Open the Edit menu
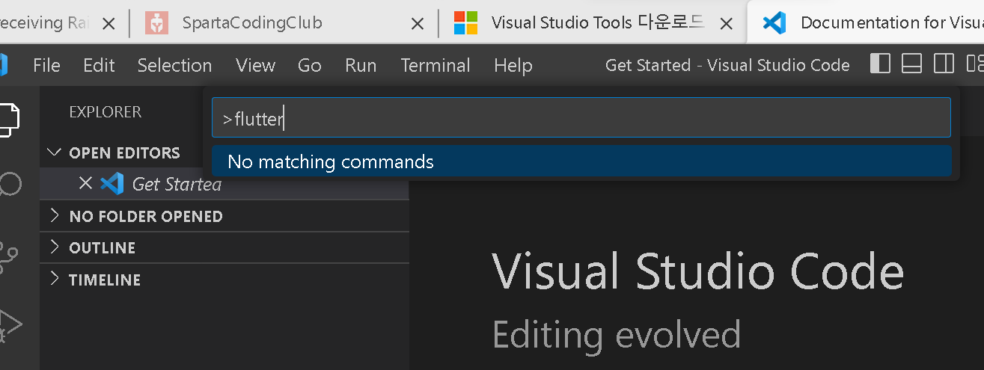The image size is (984, 370). coord(99,66)
